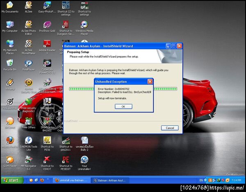Select the Shortcut to pes2011 icon
This screenshot has width=246, height=192.
[x=66, y=144]
